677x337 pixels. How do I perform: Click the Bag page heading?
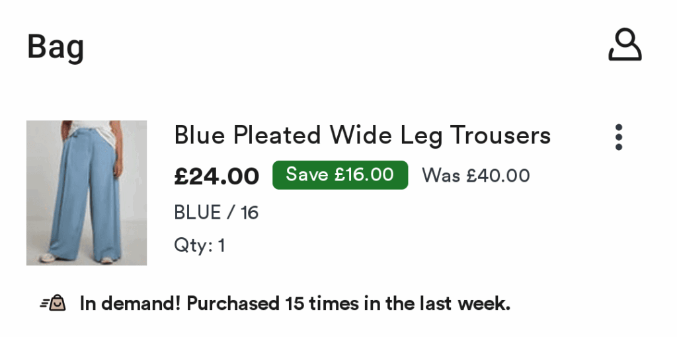[56, 47]
